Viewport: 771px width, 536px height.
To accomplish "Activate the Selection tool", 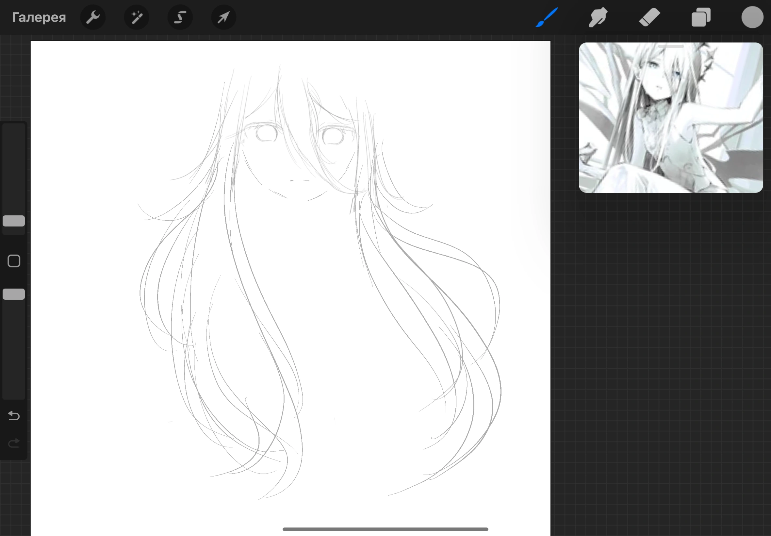I will [x=180, y=17].
